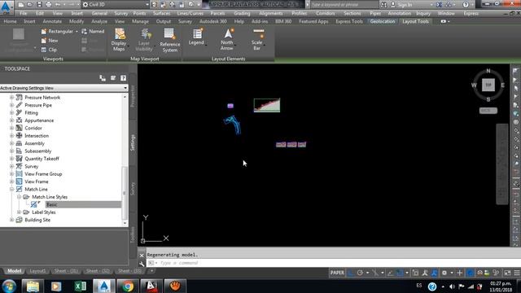The image size is (521, 293).
Task: Click the command line wrench customize icon
Action: tap(142, 264)
